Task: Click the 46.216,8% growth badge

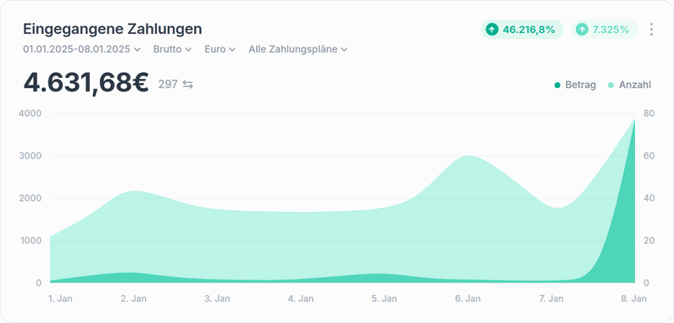Action: tap(522, 29)
